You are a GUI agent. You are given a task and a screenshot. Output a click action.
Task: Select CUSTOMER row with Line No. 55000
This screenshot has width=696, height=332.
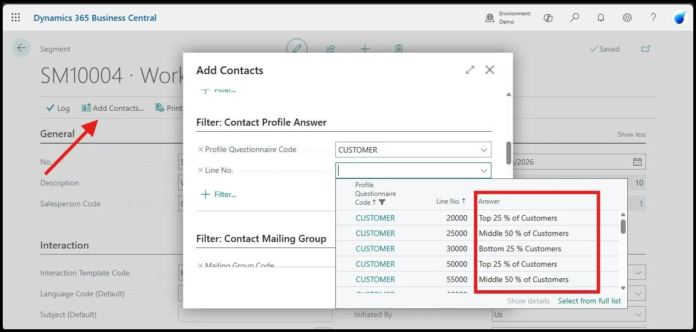(478, 279)
